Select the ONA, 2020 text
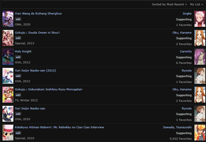 [x=22, y=24]
